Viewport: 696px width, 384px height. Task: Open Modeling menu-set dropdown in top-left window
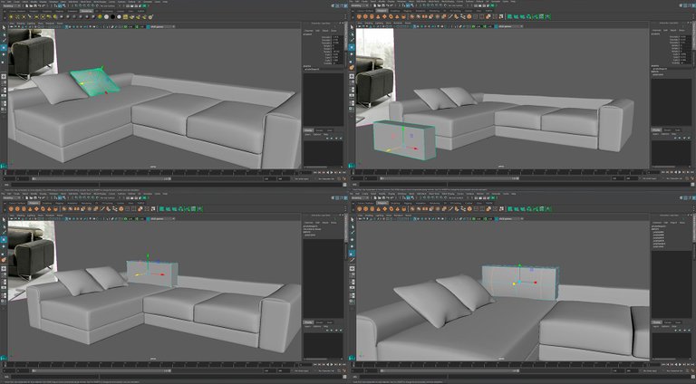click(x=10, y=6)
